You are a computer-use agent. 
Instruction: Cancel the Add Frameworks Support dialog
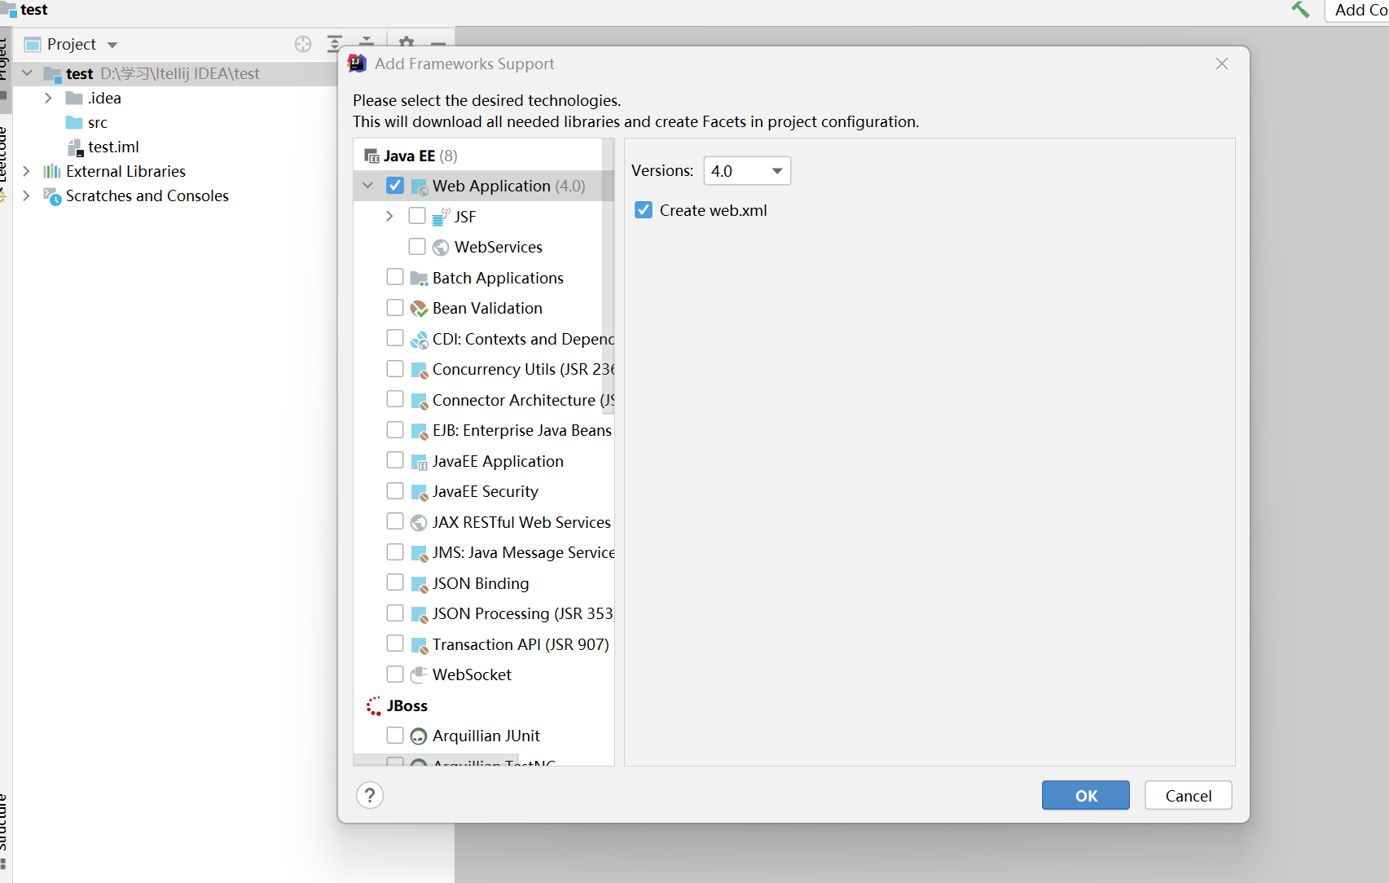[x=1188, y=796]
